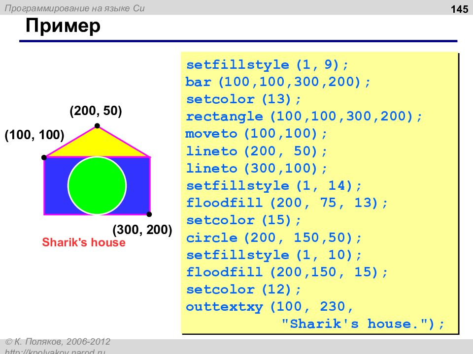The height and width of the screenshot is (354, 473).
Task: Click the black dot at top-left house corner
Action: pyautogui.click(x=44, y=157)
